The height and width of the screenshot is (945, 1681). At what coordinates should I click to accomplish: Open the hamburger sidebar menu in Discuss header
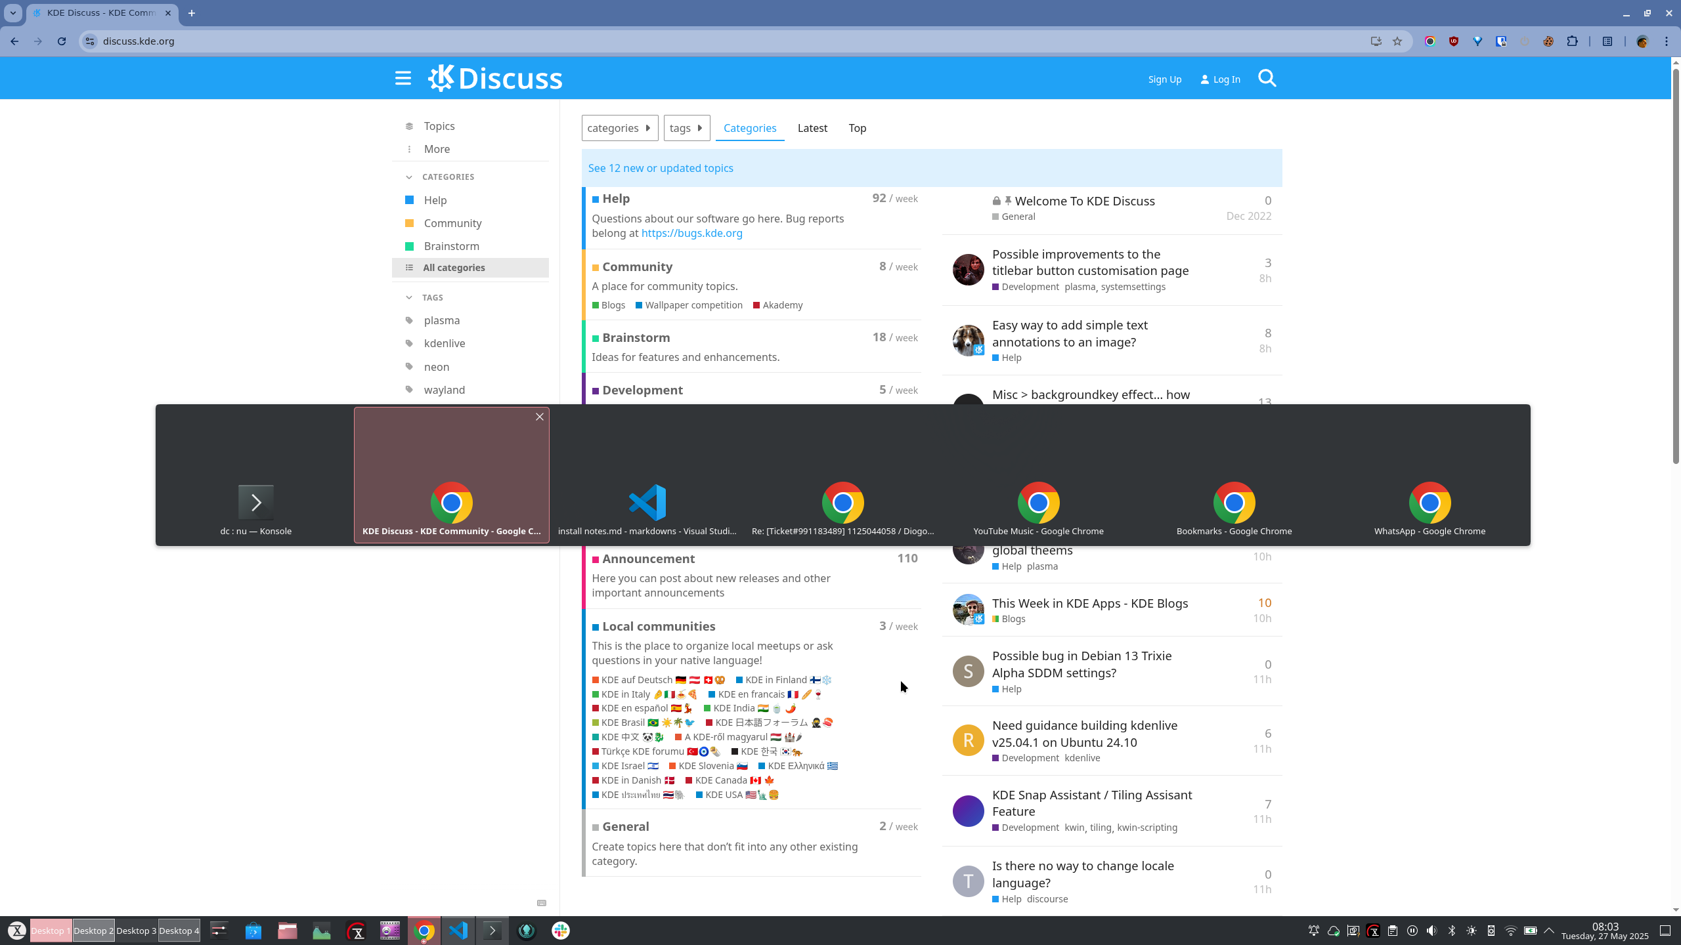(403, 79)
